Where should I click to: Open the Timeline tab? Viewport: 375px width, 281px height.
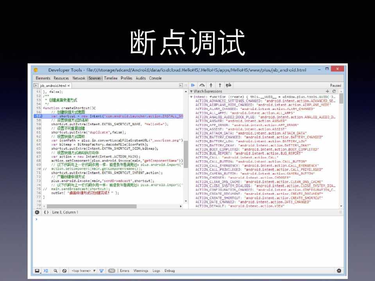tap(110, 78)
